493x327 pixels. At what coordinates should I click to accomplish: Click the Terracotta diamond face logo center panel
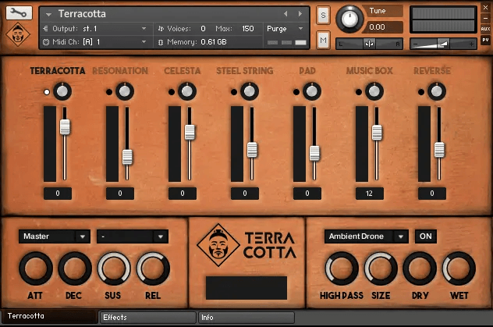click(218, 245)
